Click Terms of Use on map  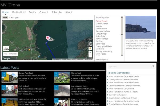pyautogui.click(x=88, y=59)
